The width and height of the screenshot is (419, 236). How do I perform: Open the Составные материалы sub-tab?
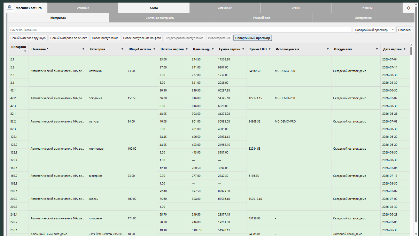160,18
